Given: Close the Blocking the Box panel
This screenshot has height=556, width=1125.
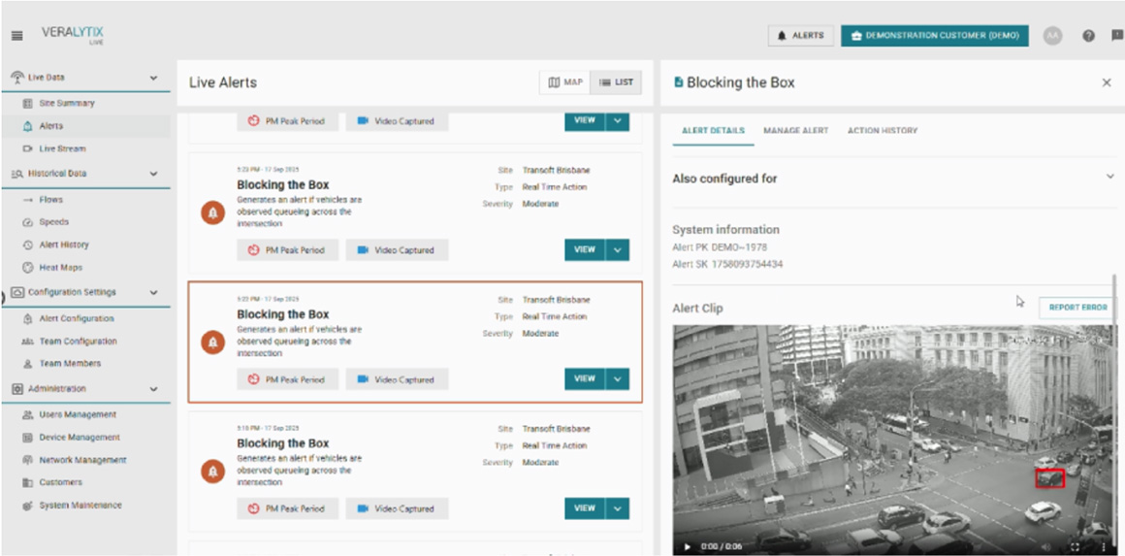Looking at the screenshot, I should (x=1107, y=83).
